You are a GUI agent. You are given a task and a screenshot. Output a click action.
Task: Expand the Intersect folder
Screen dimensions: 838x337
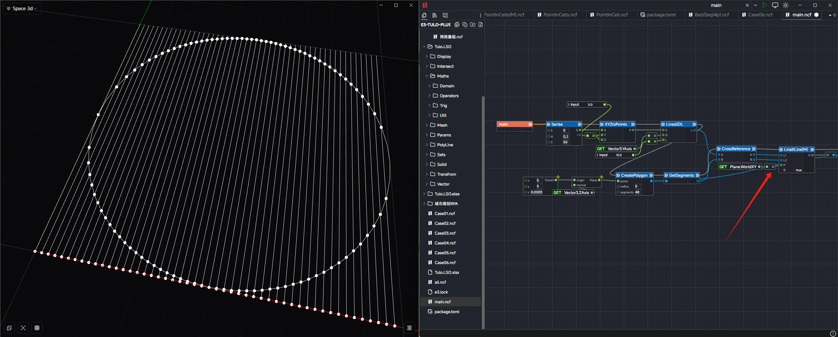tap(445, 66)
